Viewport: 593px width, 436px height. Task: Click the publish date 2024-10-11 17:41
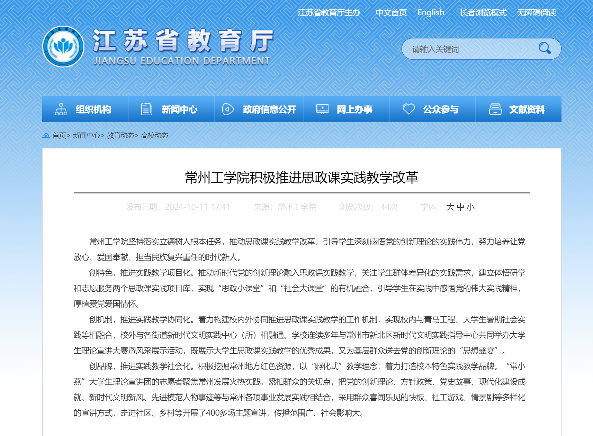pyautogui.click(x=198, y=207)
